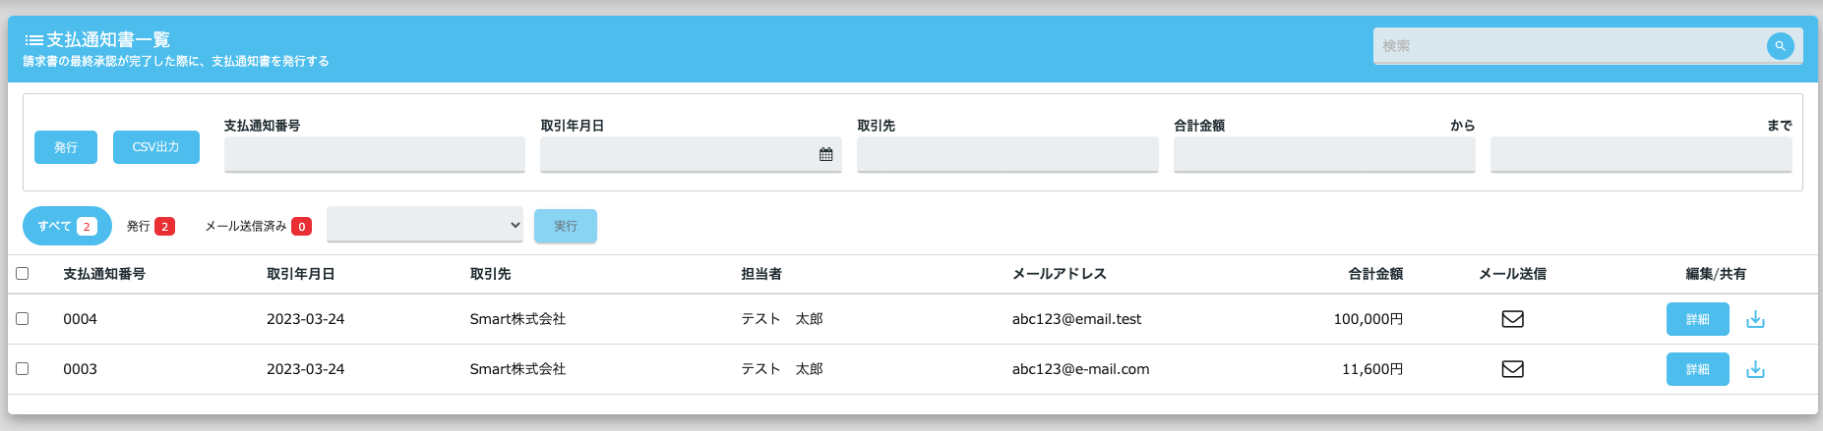The width and height of the screenshot is (1823, 431).
Task: Click the CSV出力 button
Action: pyautogui.click(x=155, y=147)
